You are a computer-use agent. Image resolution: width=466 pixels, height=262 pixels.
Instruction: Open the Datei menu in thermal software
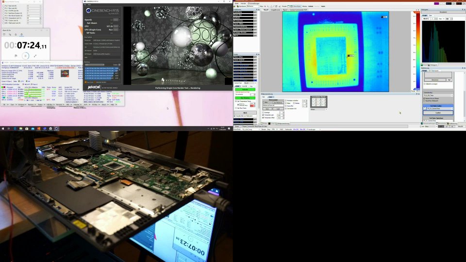pos(236,3)
